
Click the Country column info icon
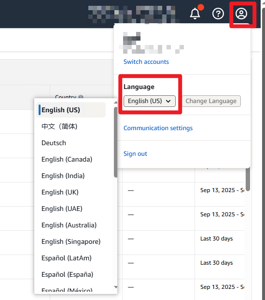[81, 97]
